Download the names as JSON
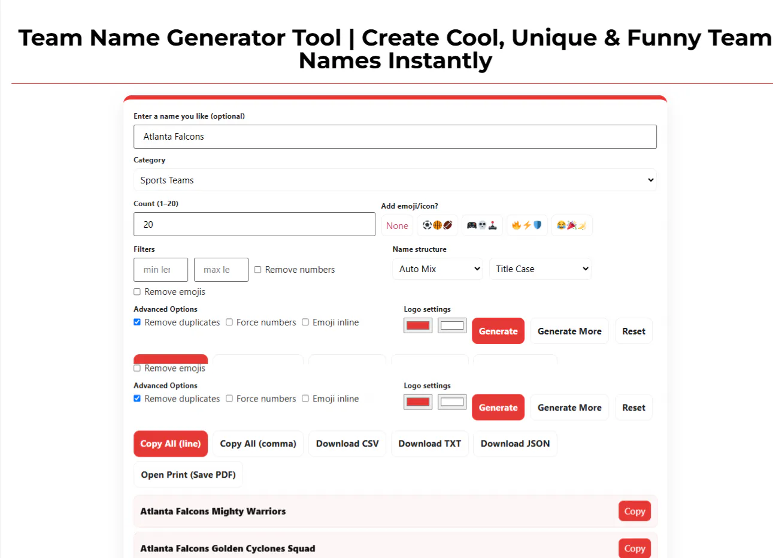 pyautogui.click(x=515, y=444)
